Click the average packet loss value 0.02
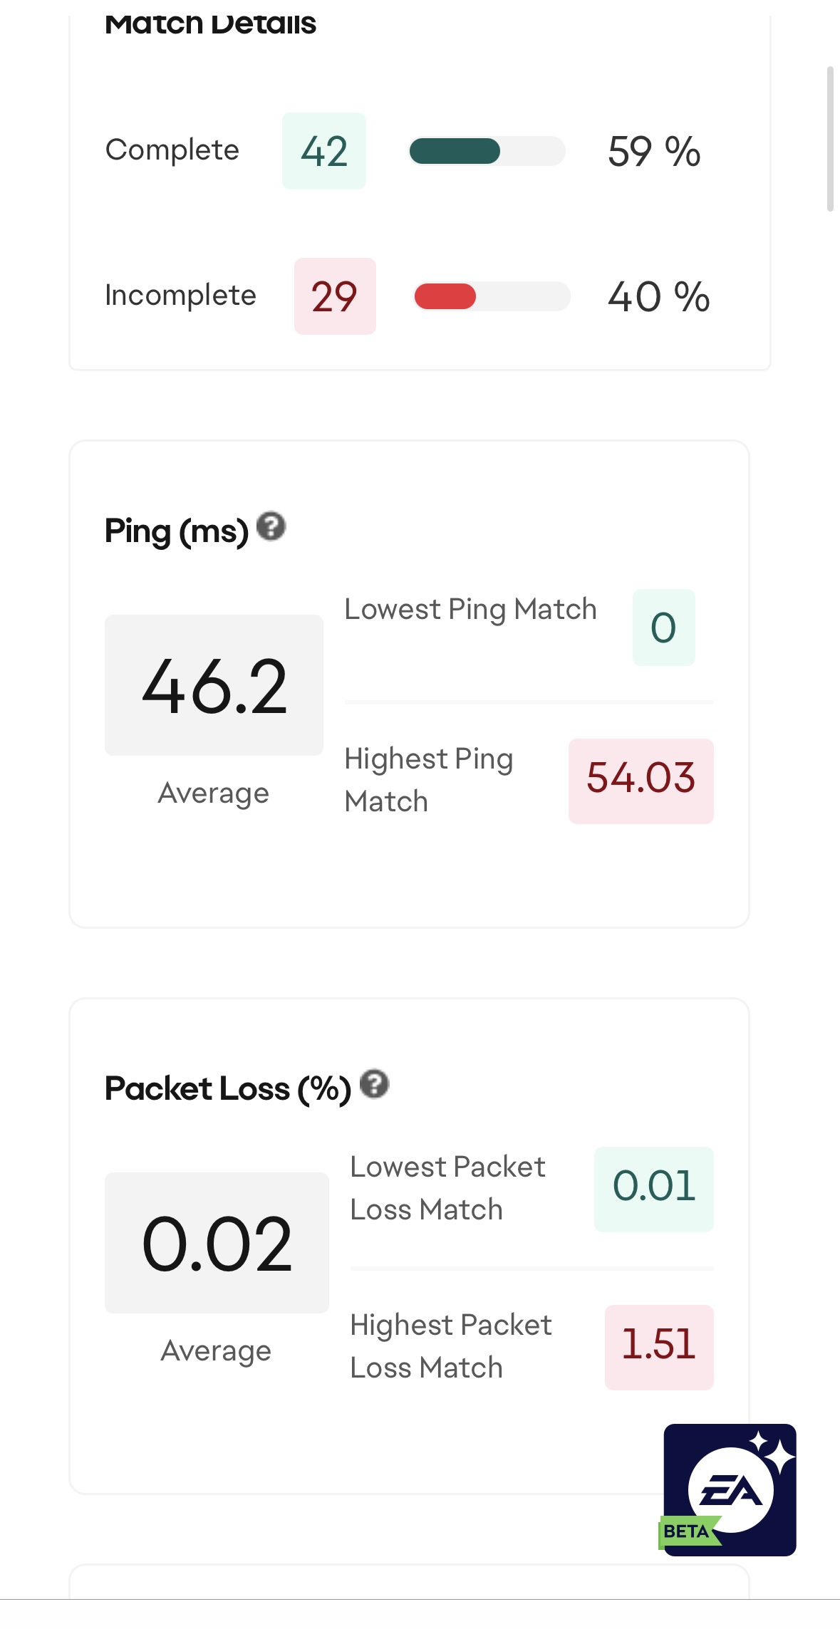Viewport: 840px width, 1629px height. (217, 1243)
